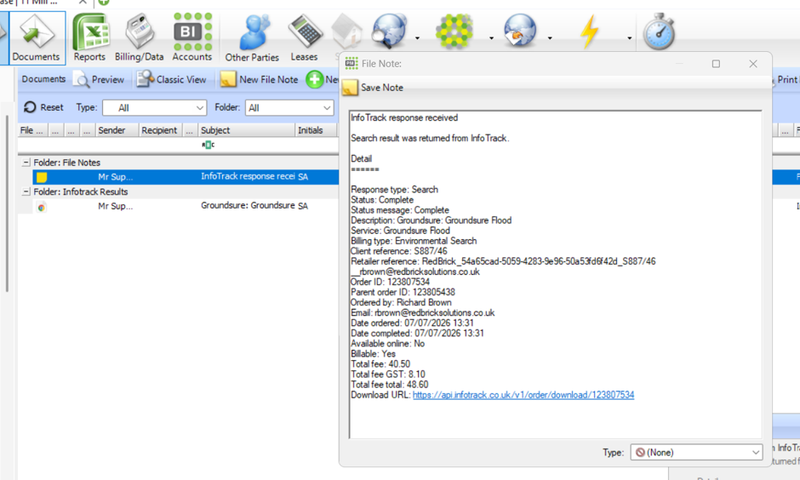Image resolution: width=800 pixels, height=480 pixels.
Task: Sort by Recipient column header
Action: (x=160, y=130)
